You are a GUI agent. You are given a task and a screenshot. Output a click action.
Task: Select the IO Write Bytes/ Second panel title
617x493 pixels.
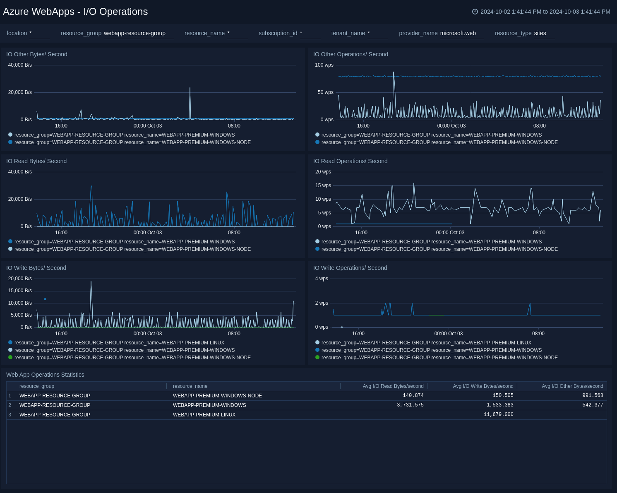click(x=36, y=268)
